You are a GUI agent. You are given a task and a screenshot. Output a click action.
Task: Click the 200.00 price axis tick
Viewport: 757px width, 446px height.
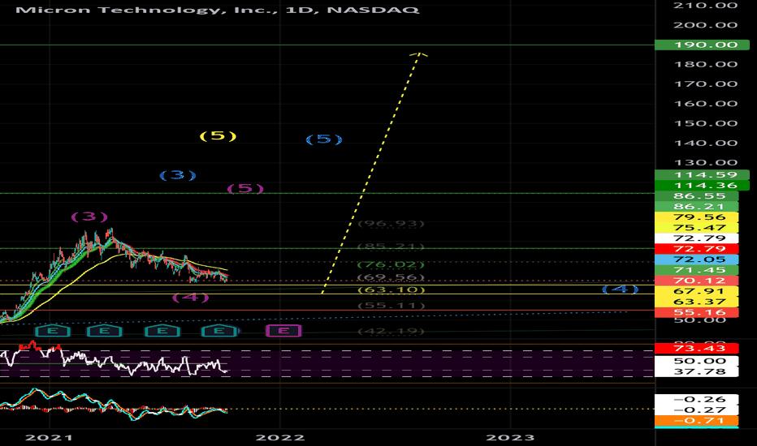(706, 25)
